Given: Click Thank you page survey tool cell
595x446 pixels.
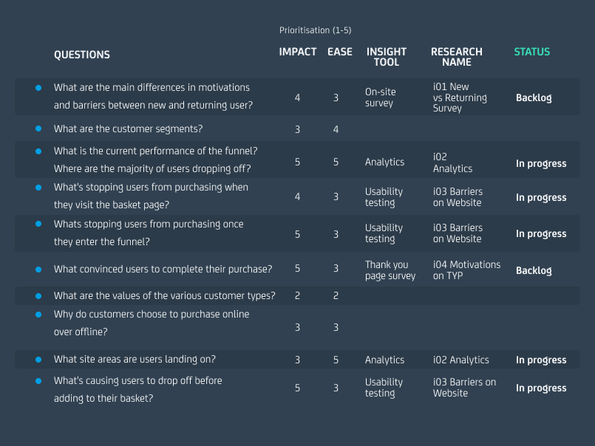Looking at the screenshot, I should click(390, 270).
